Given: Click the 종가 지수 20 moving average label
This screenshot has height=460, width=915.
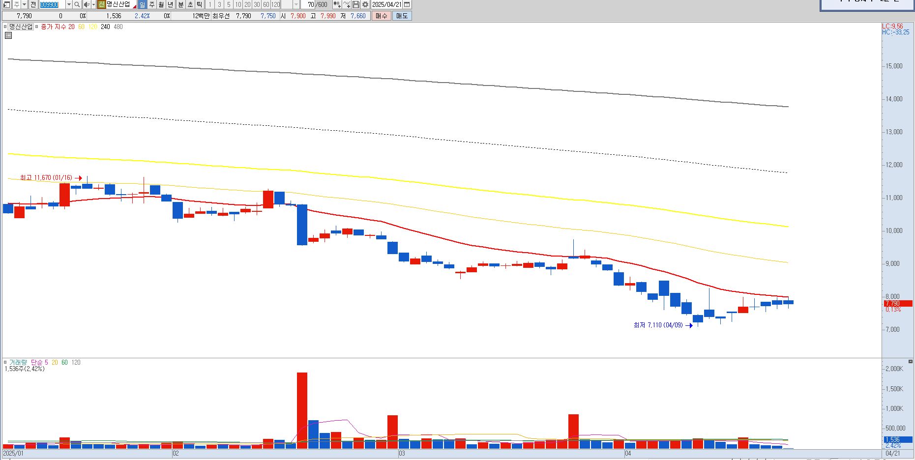Looking at the screenshot, I should [x=58, y=27].
